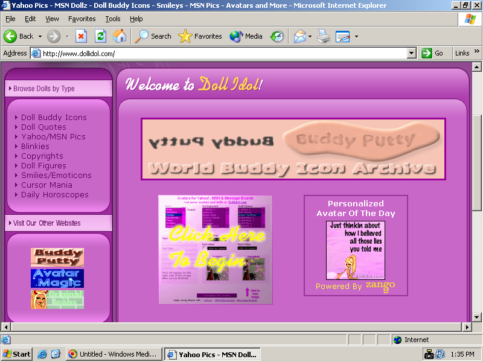Open the Doll Quotes link

coord(43,127)
